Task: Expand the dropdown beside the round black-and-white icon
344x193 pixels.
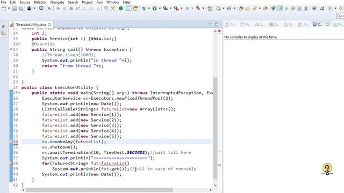Action: point(34,9)
